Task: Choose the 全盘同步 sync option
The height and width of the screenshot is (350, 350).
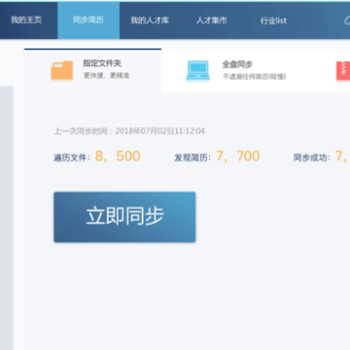Action: (x=236, y=70)
